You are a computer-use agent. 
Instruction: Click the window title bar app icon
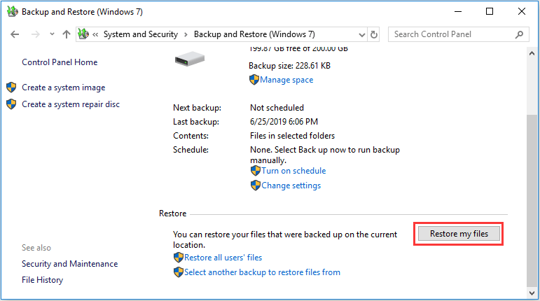click(13, 11)
